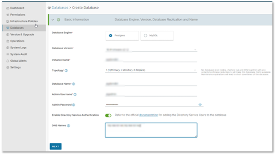Click the Instance Name input field
The image size is (276, 155).
point(151,60)
